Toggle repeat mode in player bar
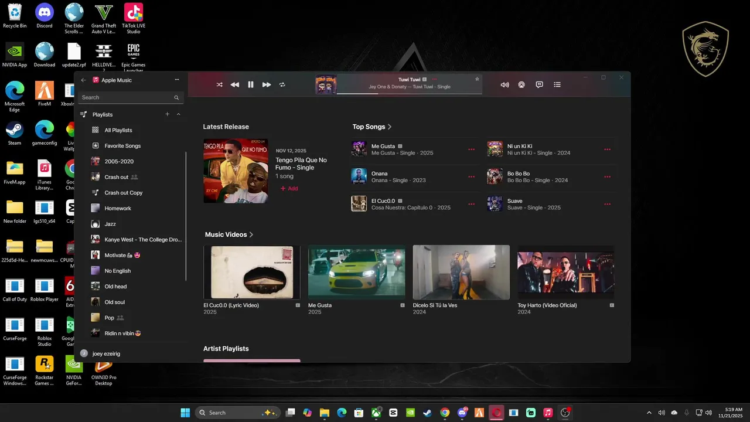The width and height of the screenshot is (750, 422). pyautogui.click(x=282, y=84)
